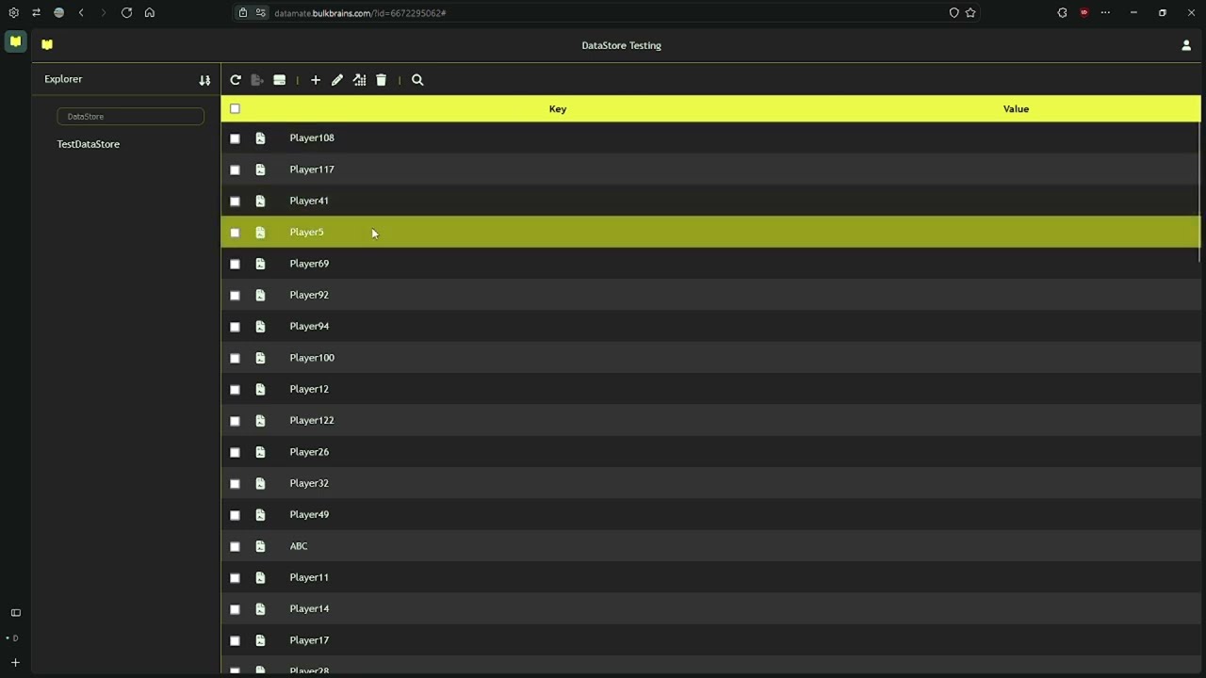Toggle the browser sidebar panel icon

[x=15, y=613]
